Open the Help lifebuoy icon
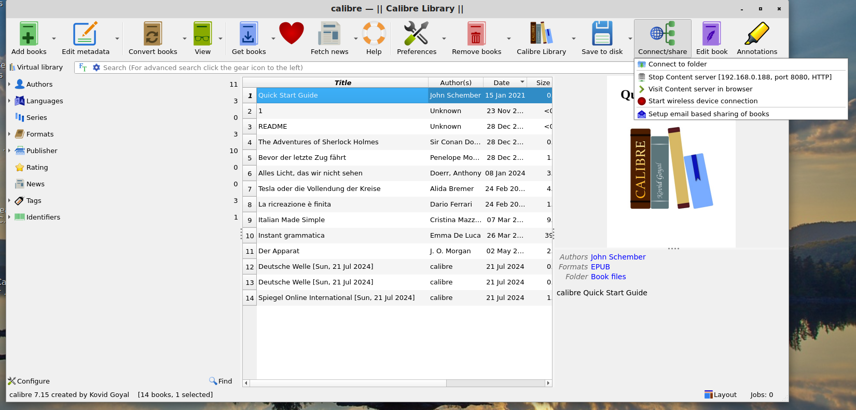 (x=374, y=34)
